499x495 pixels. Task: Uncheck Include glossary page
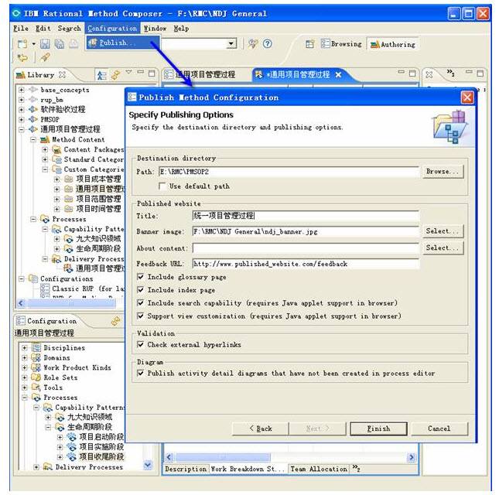[x=141, y=277]
